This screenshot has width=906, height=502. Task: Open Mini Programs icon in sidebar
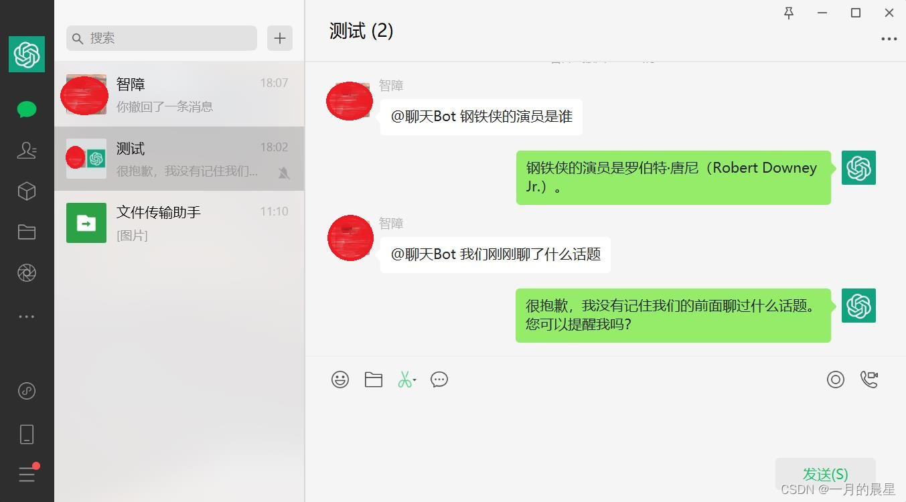(x=27, y=391)
